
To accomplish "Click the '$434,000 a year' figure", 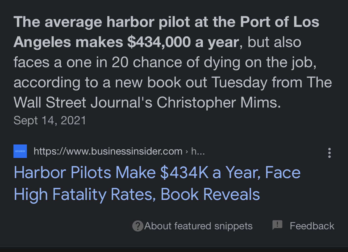I will pyautogui.click(x=183, y=42).
